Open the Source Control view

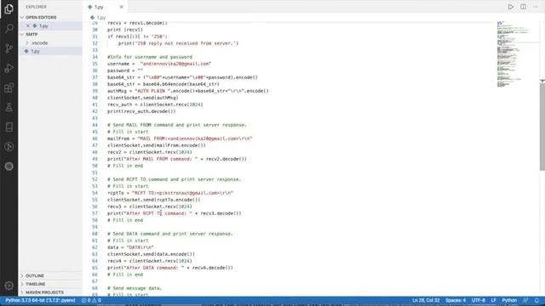tap(9, 48)
